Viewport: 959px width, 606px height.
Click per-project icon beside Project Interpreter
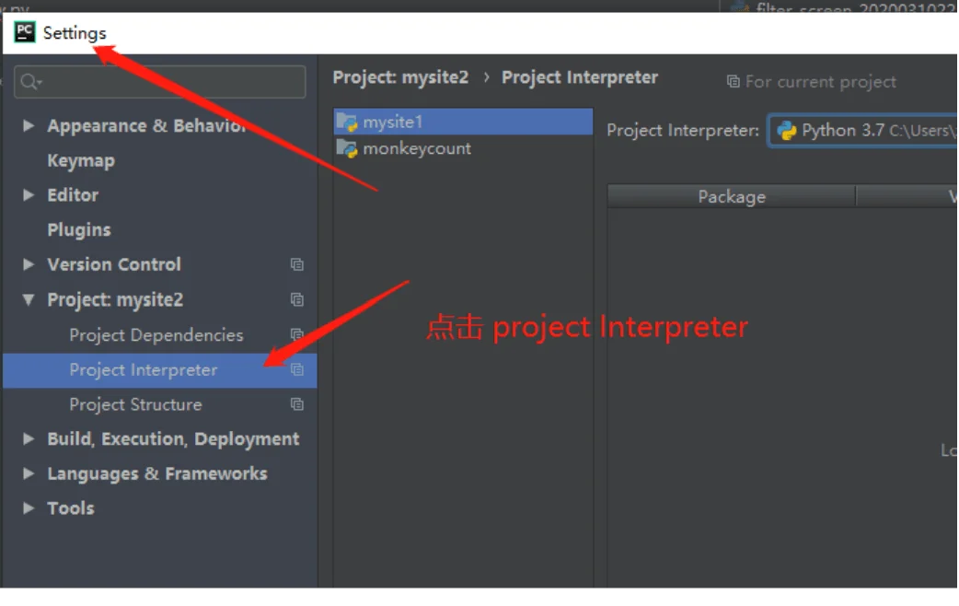pos(296,369)
